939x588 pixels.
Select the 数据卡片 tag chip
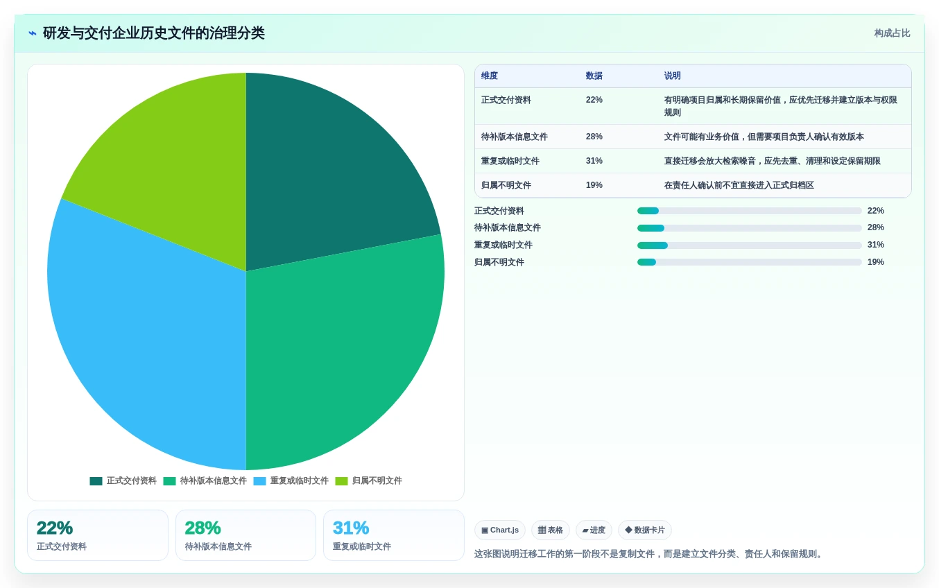pyautogui.click(x=645, y=530)
